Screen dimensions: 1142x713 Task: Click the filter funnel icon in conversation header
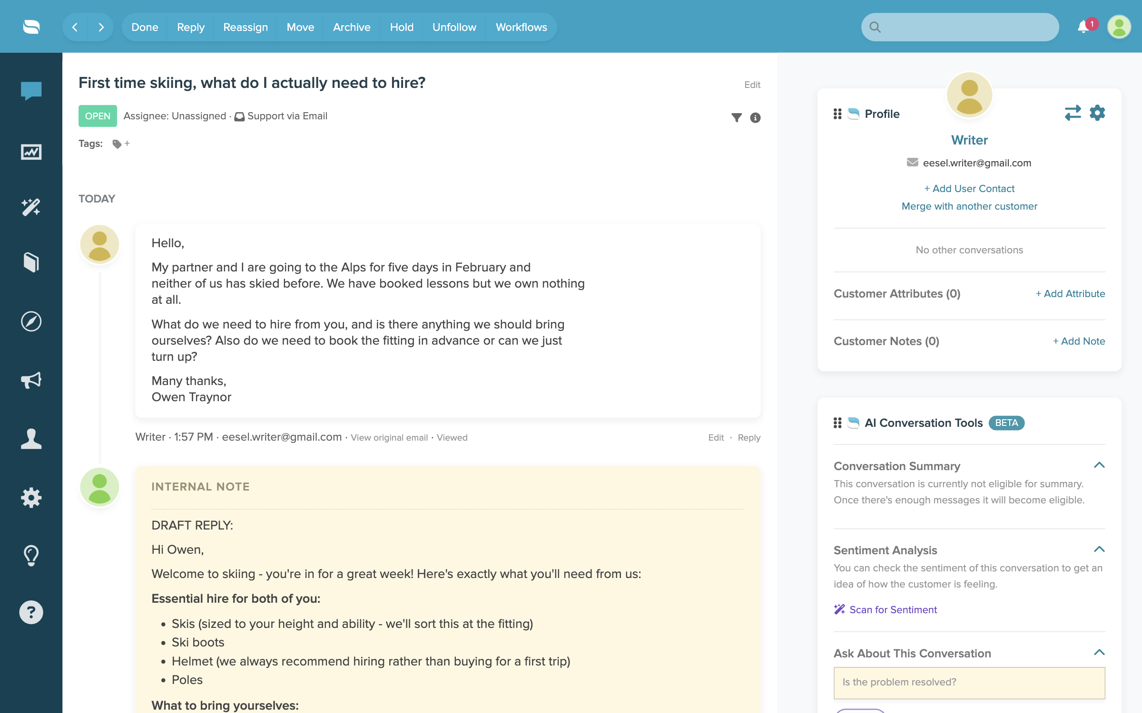(737, 117)
